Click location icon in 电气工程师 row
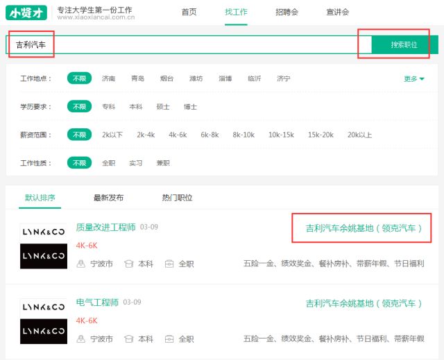Screen dimensions: 444x360 click(x=81, y=338)
